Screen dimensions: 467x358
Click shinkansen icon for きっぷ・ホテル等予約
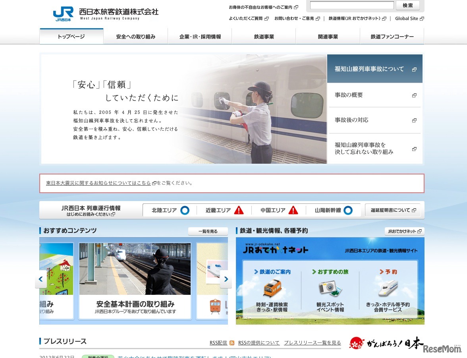388,288
